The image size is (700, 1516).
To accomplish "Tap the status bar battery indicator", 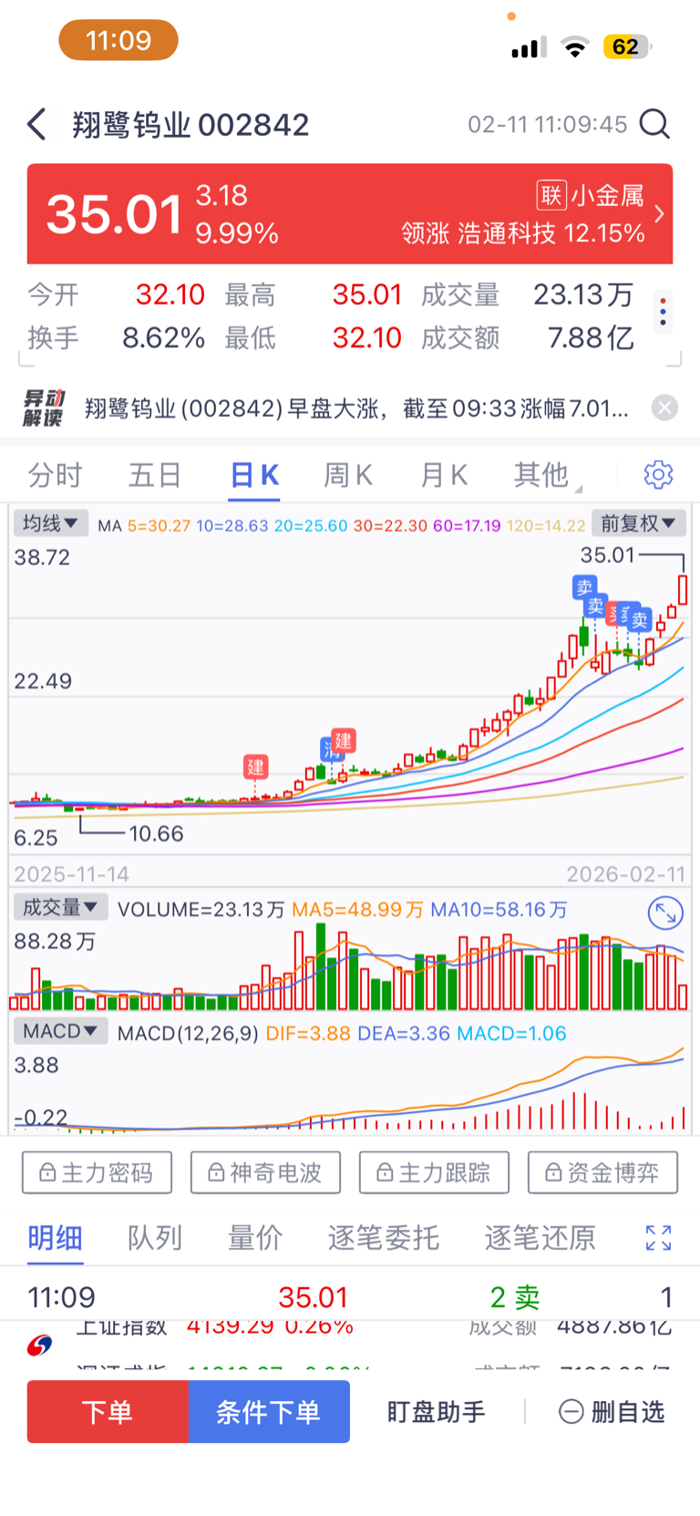I will coord(626,46).
